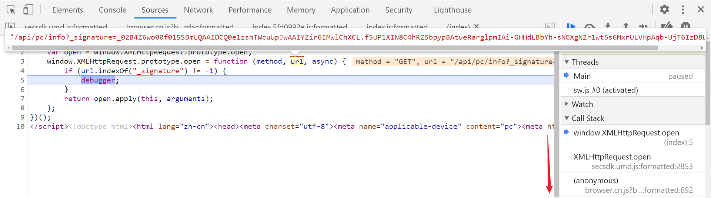Screen dimensions: 711x198
Task: Open the DevTools three-dot menu
Action: (683, 9)
